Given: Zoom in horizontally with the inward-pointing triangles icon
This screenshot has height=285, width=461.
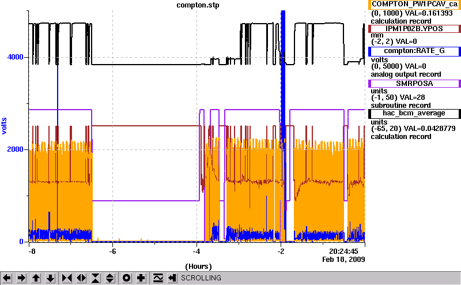Looking at the screenshot, I should coord(67,278).
